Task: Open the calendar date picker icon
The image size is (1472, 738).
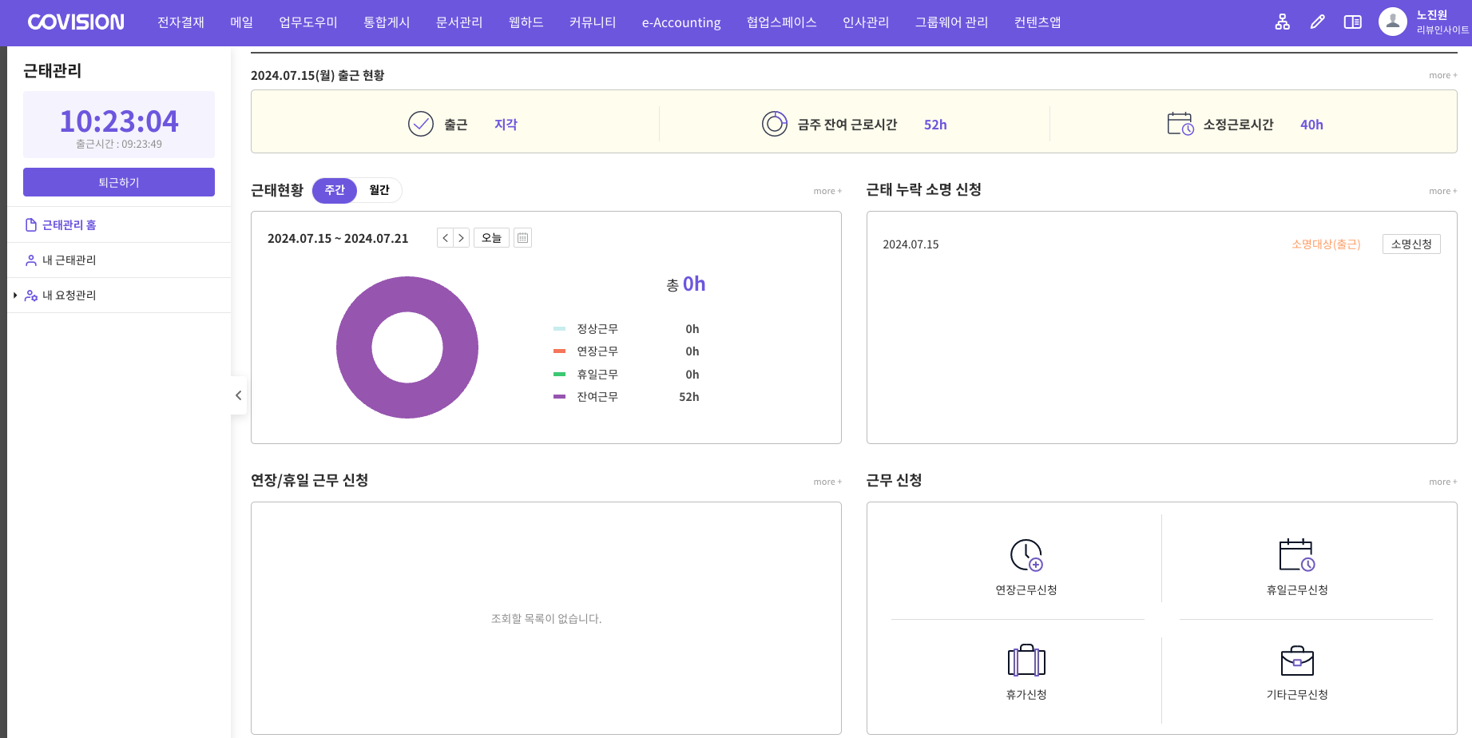Action: point(522,238)
